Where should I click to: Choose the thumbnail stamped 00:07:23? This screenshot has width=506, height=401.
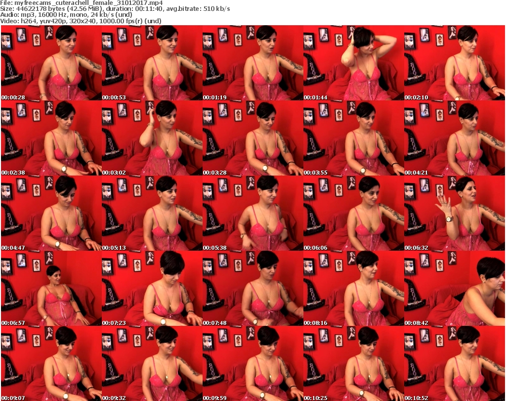(x=152, y=288)
